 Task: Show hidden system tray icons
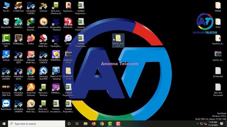click(198, 124)
